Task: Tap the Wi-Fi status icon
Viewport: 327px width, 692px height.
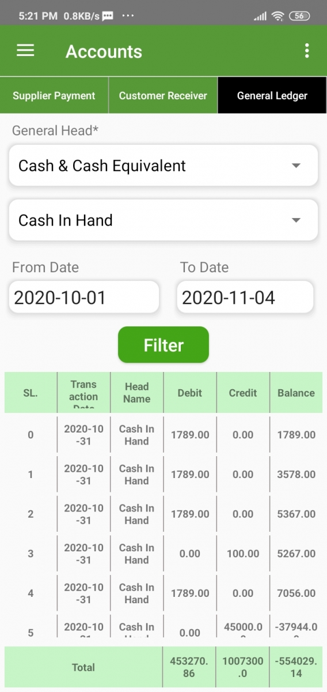Action: tap(278, 16)
